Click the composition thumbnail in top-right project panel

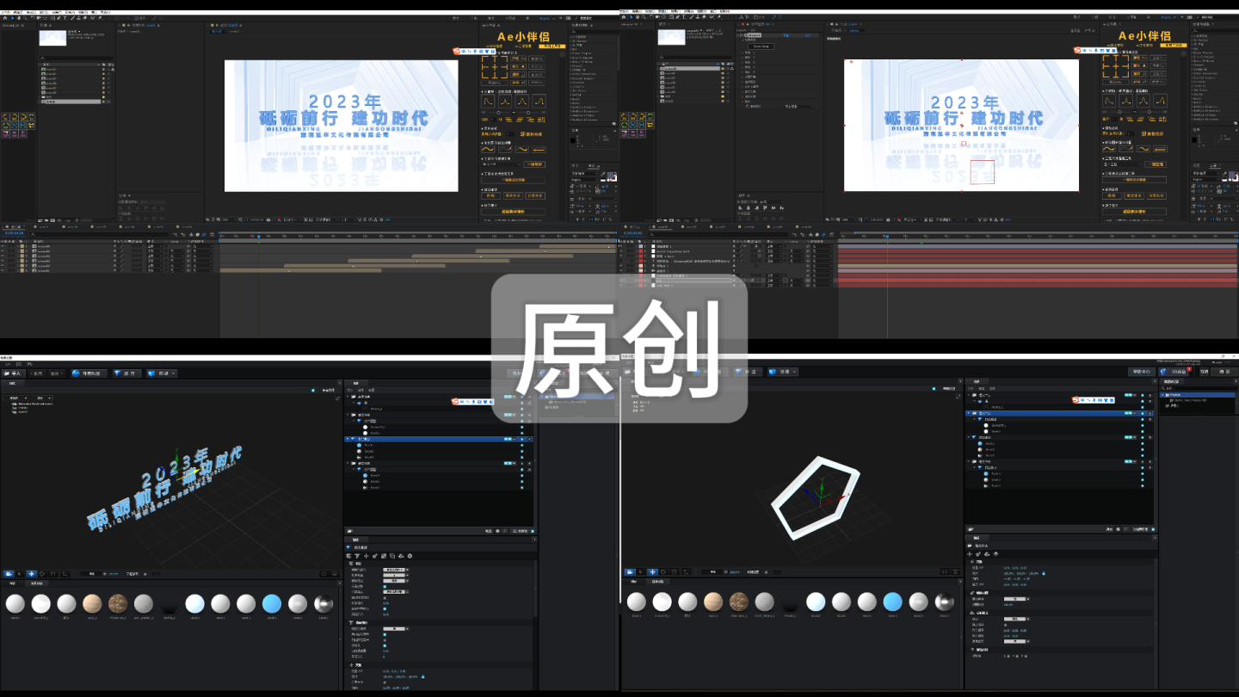click(671, 37)
